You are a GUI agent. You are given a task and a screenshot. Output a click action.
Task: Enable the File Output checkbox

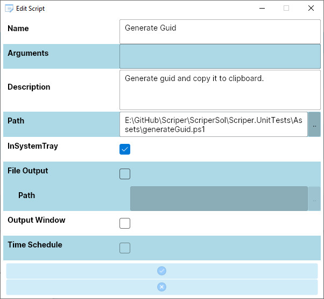pos(125,174)
